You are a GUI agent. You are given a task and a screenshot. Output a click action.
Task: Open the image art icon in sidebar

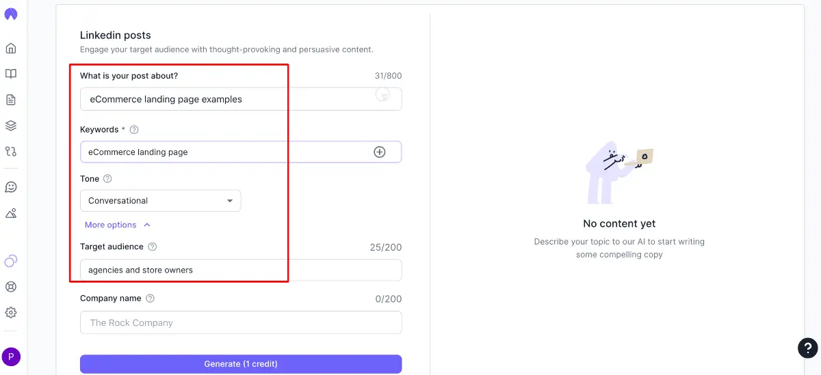[11, 213]
